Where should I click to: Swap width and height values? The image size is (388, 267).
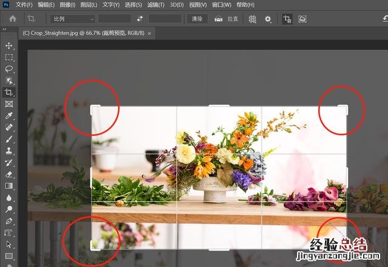(139, 19)
